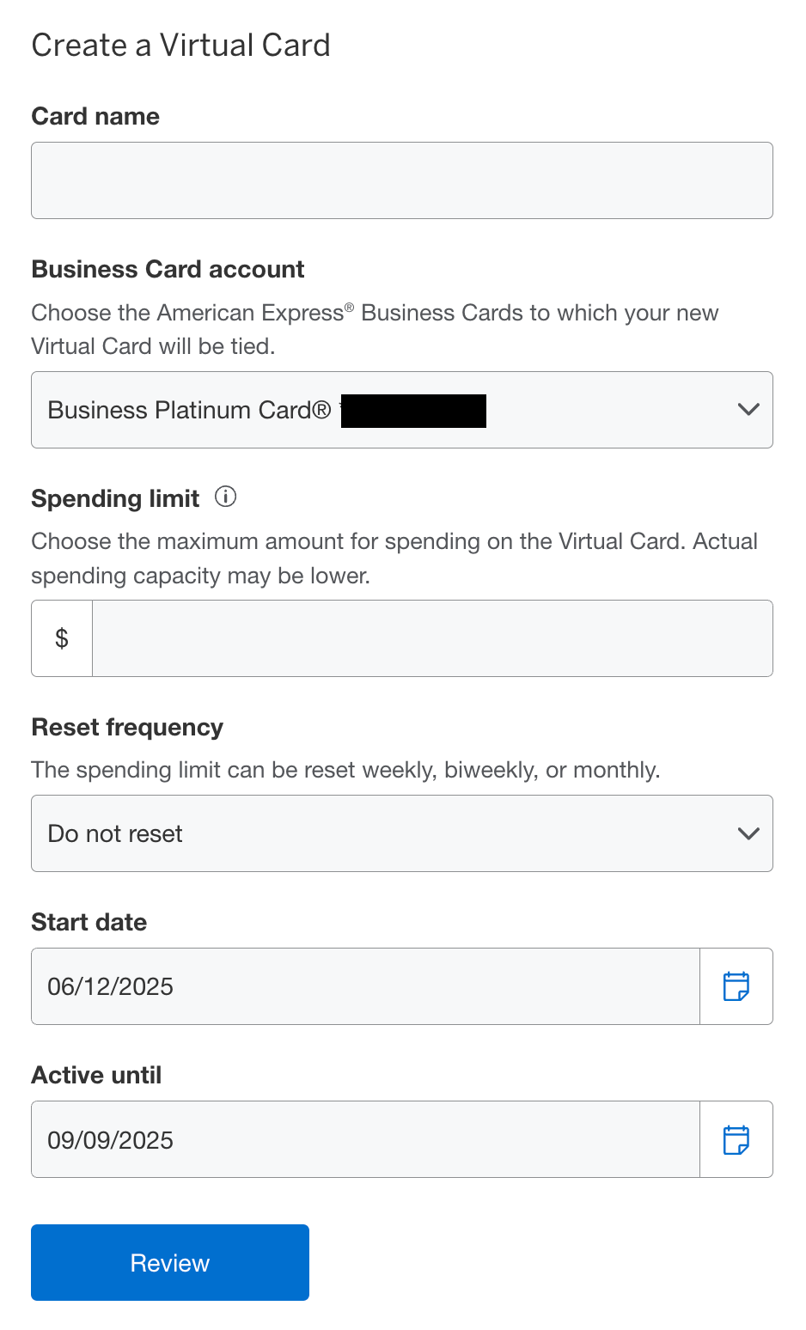The height and width of the screenshot is (1330, 806).
Task: Click the Reset frequency label
Action: 127,728
